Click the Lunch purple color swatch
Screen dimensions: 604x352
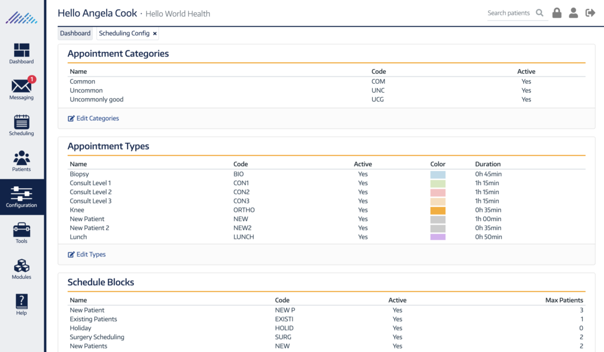point(438,237)
